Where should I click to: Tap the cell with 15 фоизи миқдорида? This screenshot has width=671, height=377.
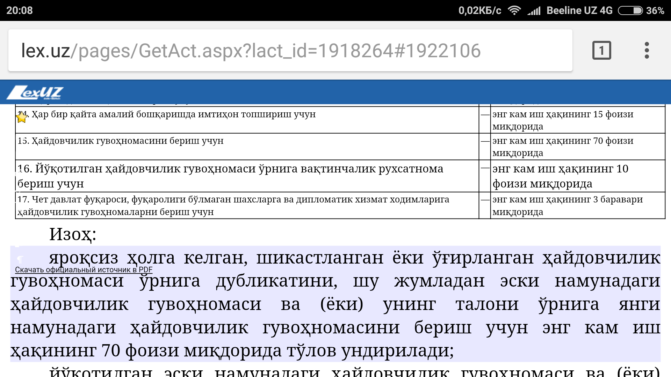pos(563,120)
